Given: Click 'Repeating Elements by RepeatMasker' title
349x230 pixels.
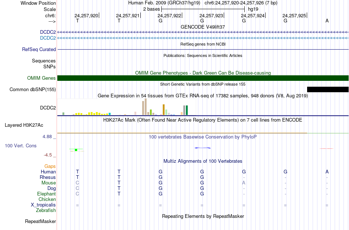Looking at the screenshot, I should point(203,216).
